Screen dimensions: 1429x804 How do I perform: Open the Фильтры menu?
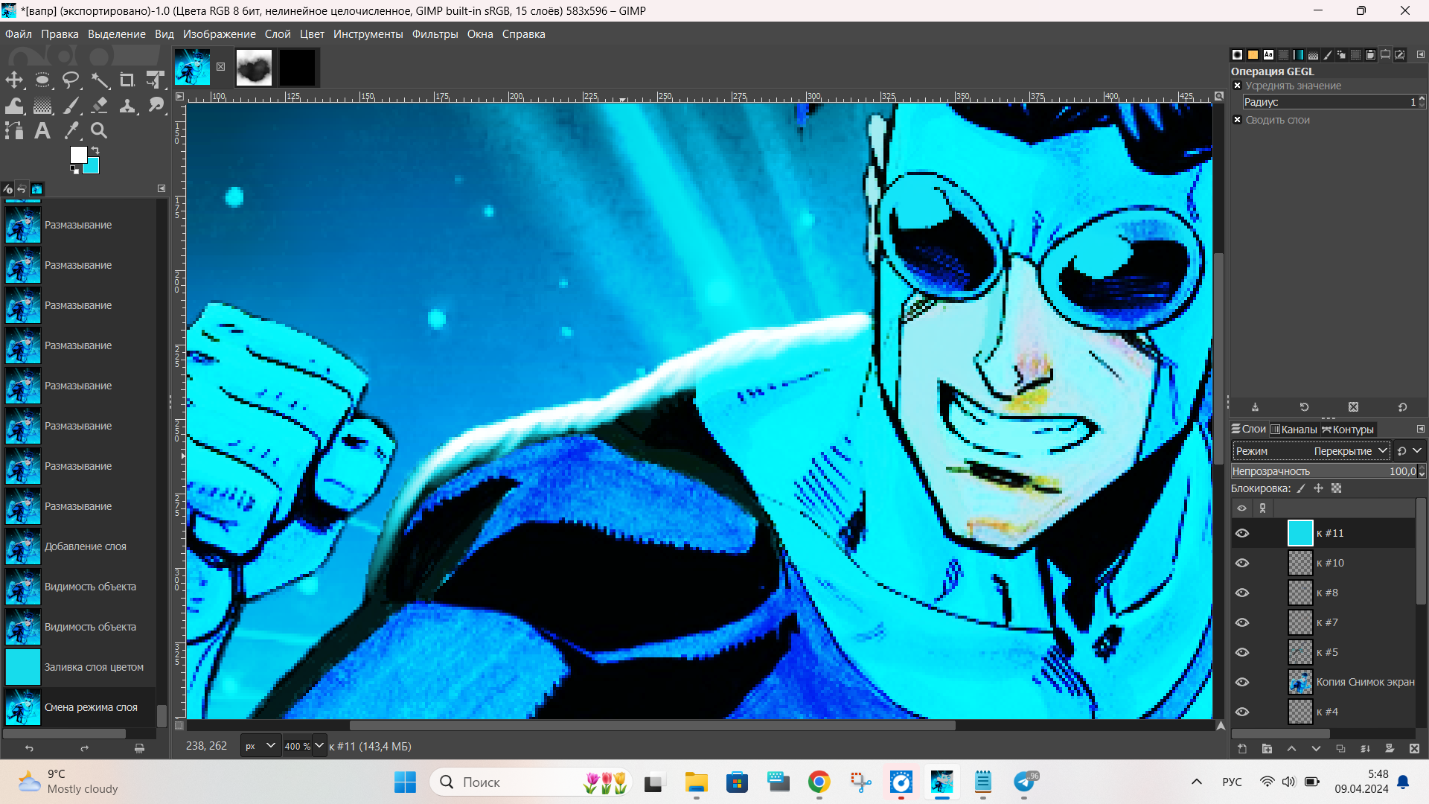pyautogui.click(x=435, y=34)
